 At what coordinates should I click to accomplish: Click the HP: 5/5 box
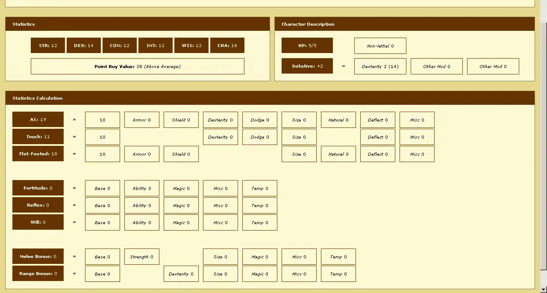coord(307,45)
